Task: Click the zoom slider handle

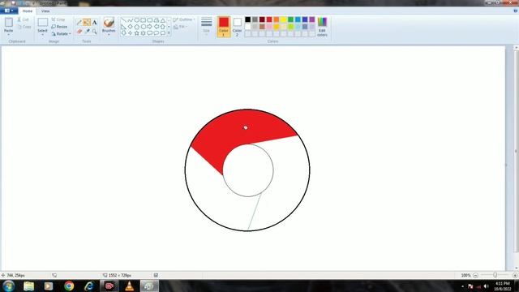Action: pos(495,275)
